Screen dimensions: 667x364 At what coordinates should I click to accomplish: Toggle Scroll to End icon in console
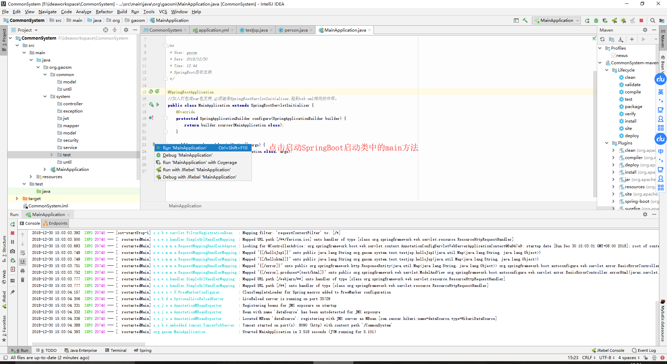tap(23, 262)
